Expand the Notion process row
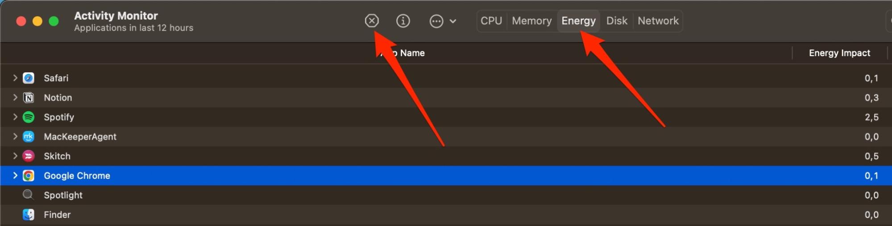Image resolution: width=892 pixels, height=226 pixels. click(x=15, y=97)
